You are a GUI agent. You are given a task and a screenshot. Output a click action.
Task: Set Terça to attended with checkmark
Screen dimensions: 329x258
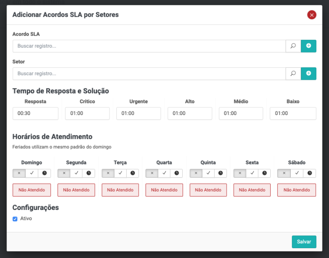[120, 173]
